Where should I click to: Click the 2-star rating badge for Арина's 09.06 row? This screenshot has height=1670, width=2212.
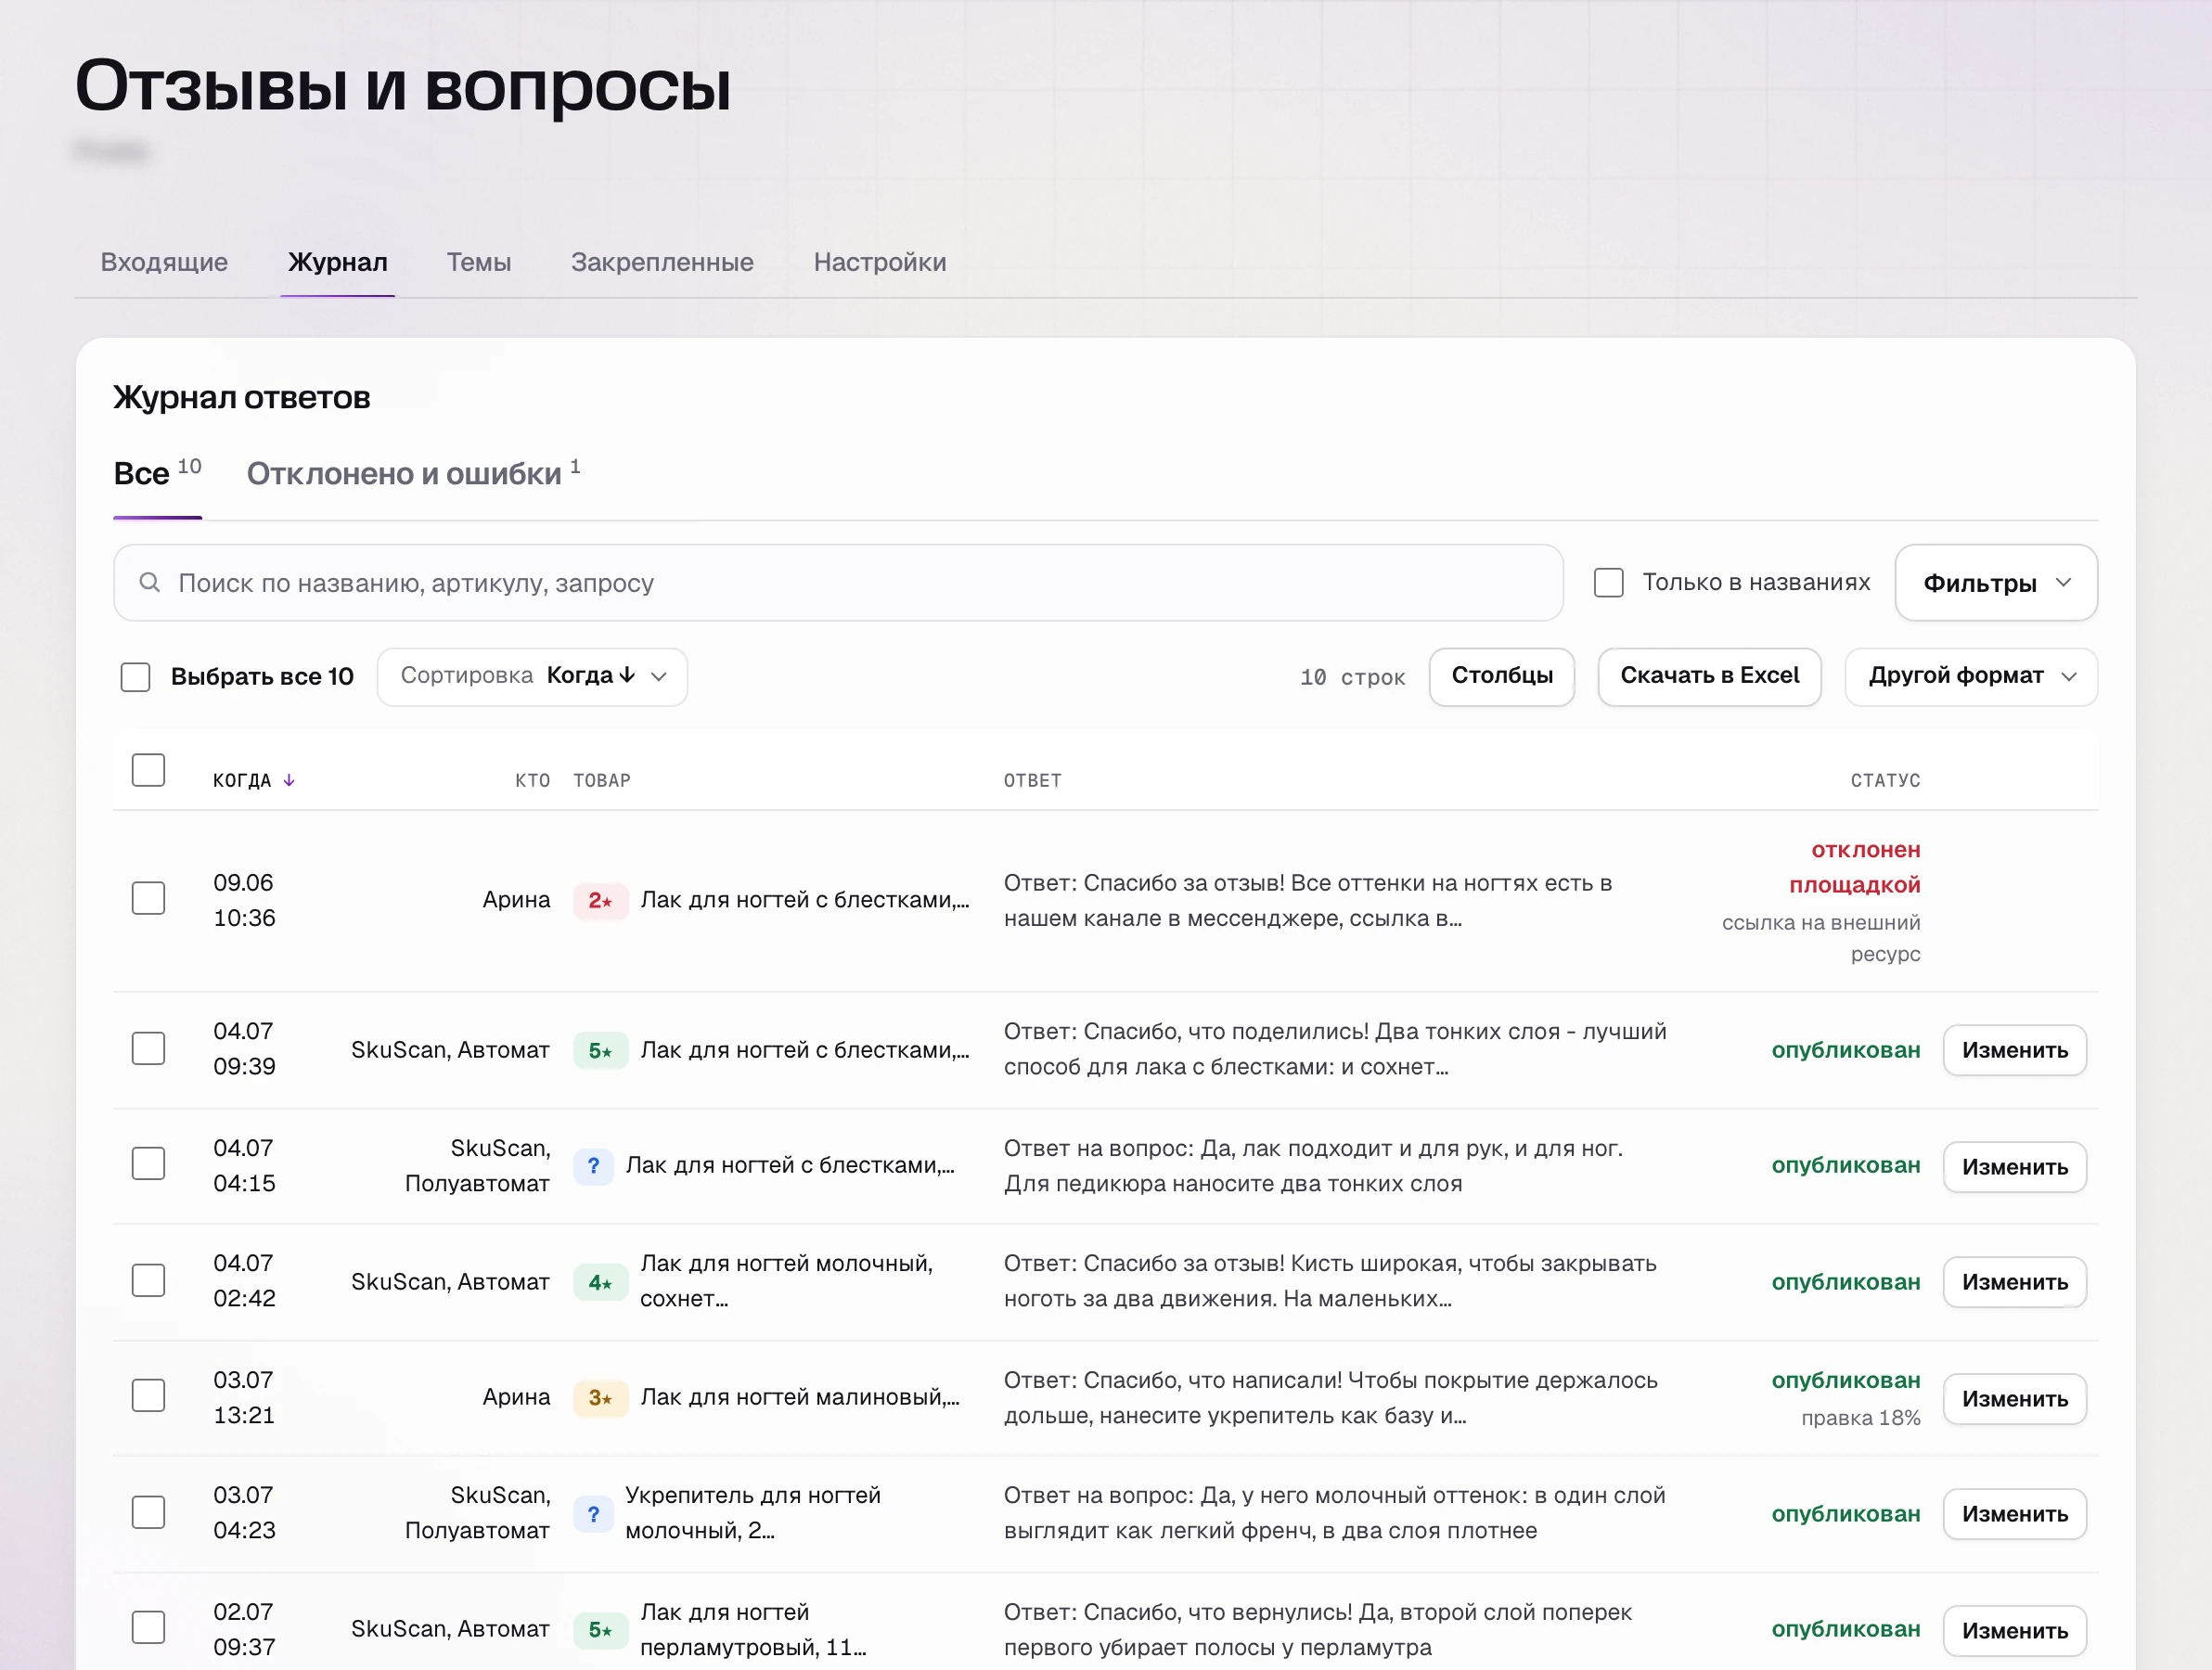[x=600, y=900]
